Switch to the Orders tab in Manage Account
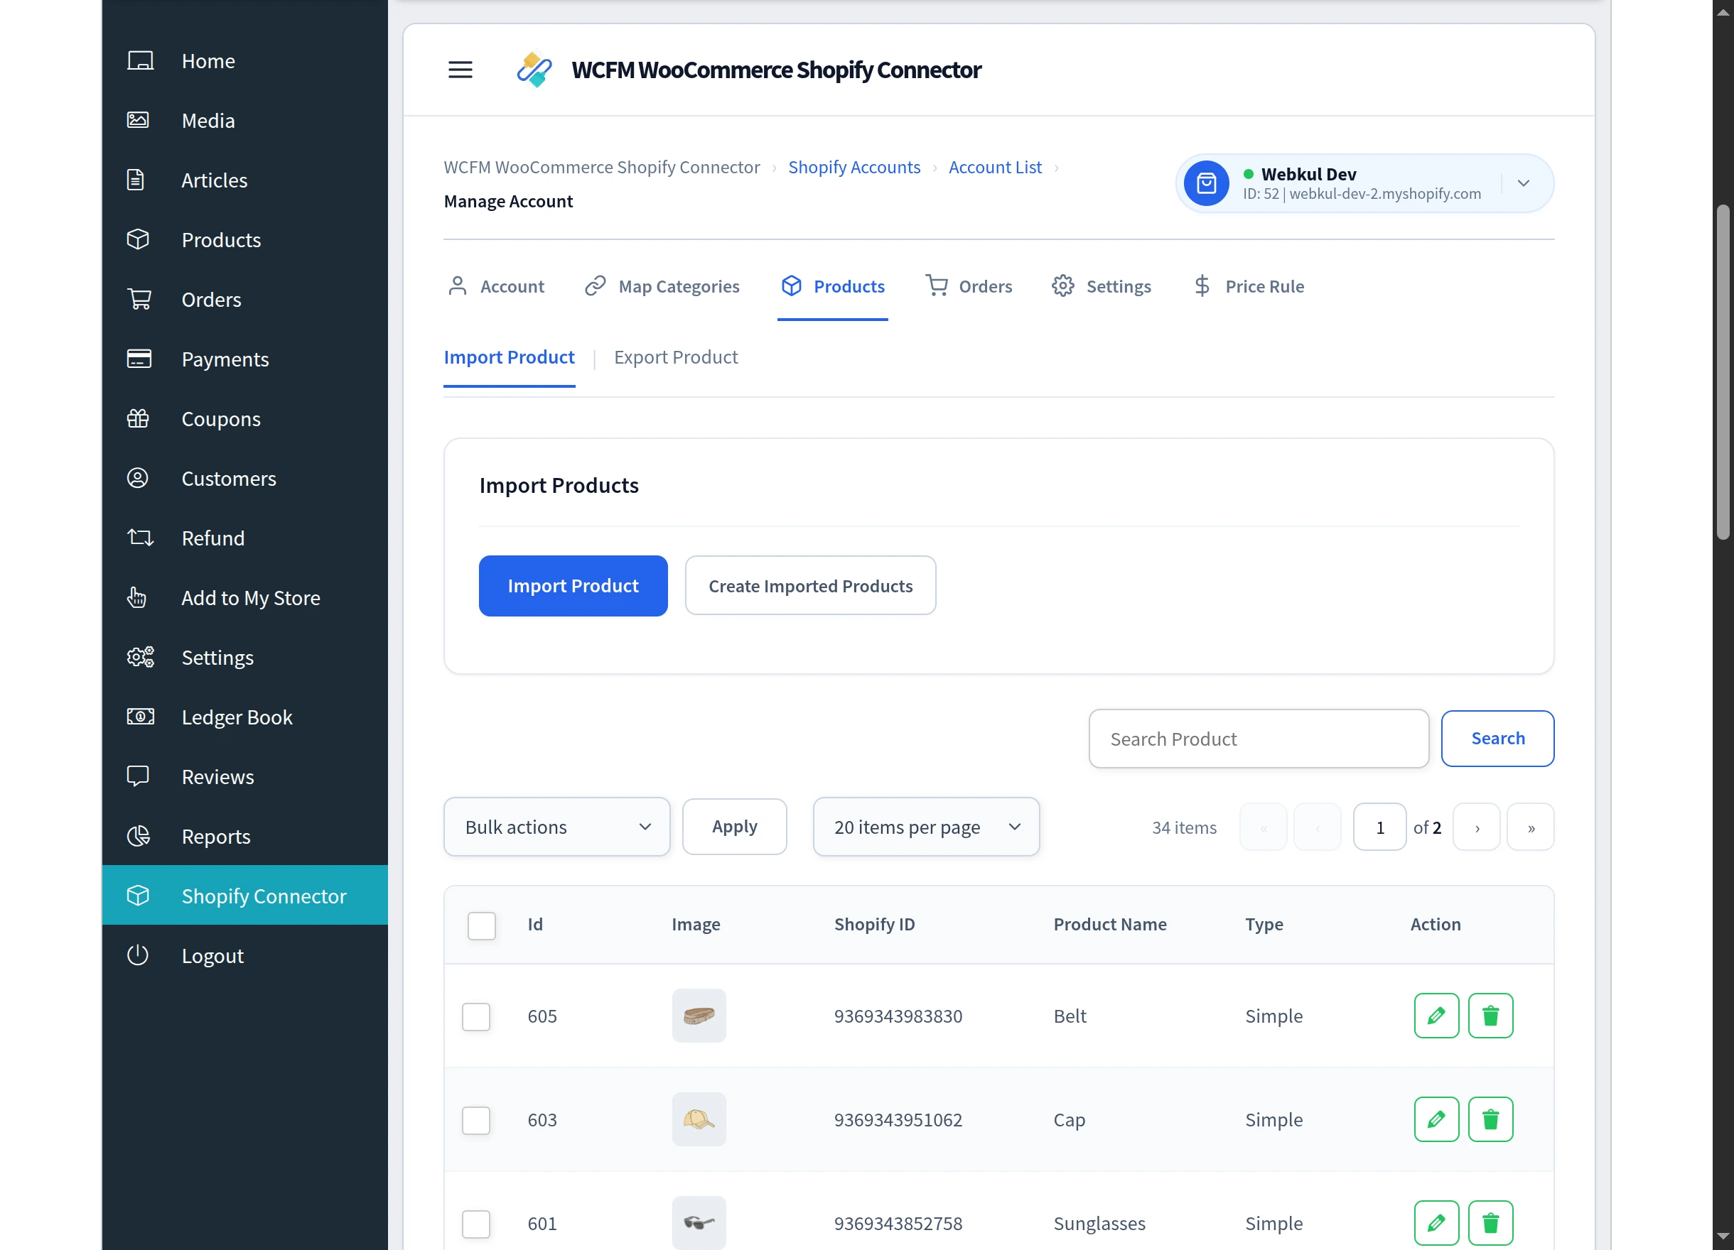Screen dimensions: 1734x1250 tap(969, 286)
